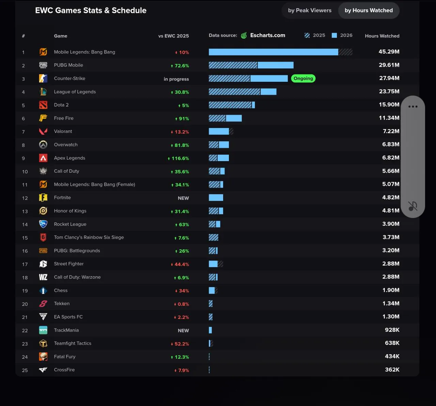The width and height of the screenshot is (436, 406).
Task: Click the Apex Legends game icon
Action: tap(43, 158)
